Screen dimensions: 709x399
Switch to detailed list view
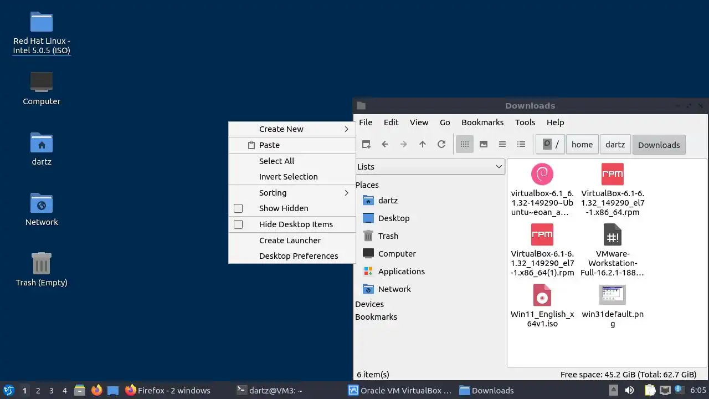coord(521,144)
